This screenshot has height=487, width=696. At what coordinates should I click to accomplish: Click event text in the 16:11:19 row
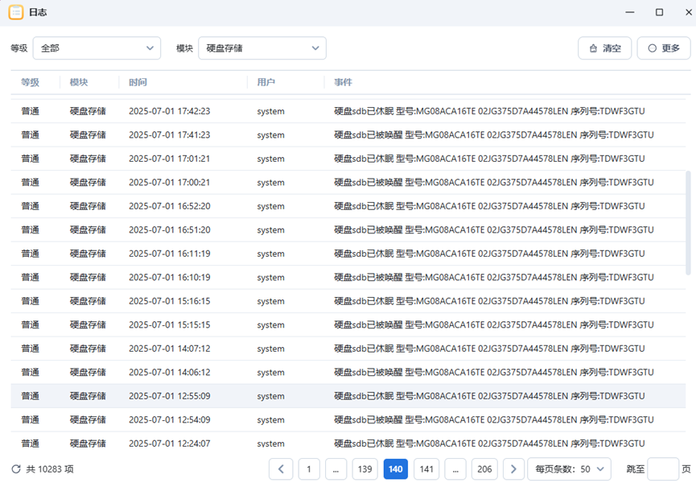[x=489, y=254]
